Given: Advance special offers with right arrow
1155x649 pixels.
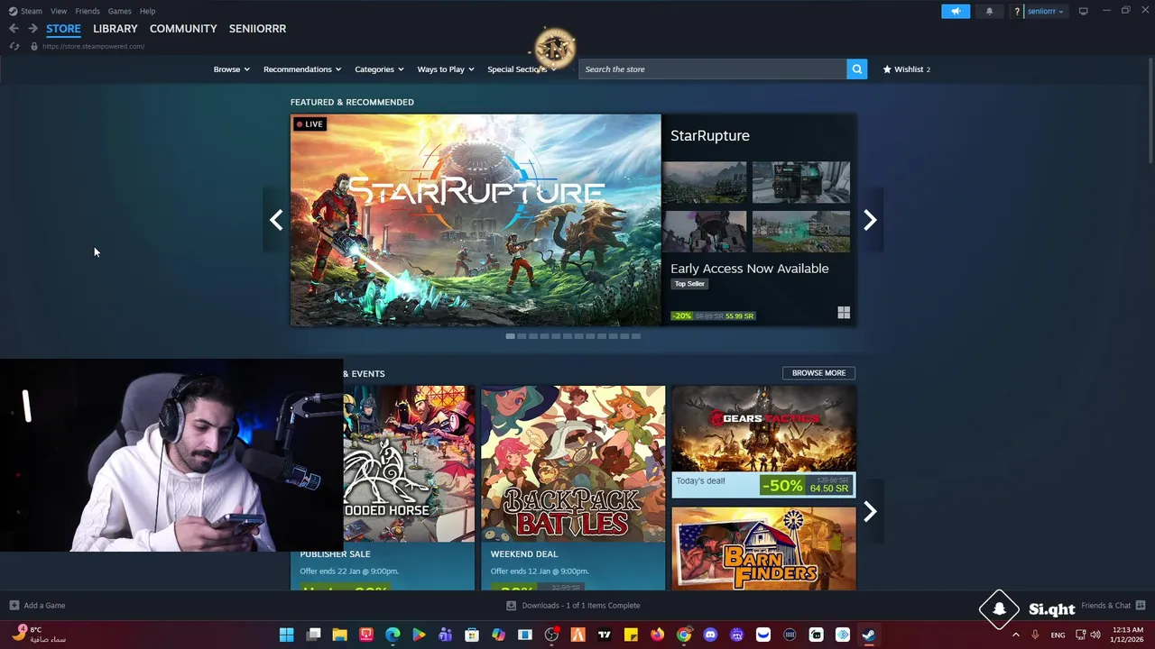Looking at the screenshot, I should pos(870,512).
